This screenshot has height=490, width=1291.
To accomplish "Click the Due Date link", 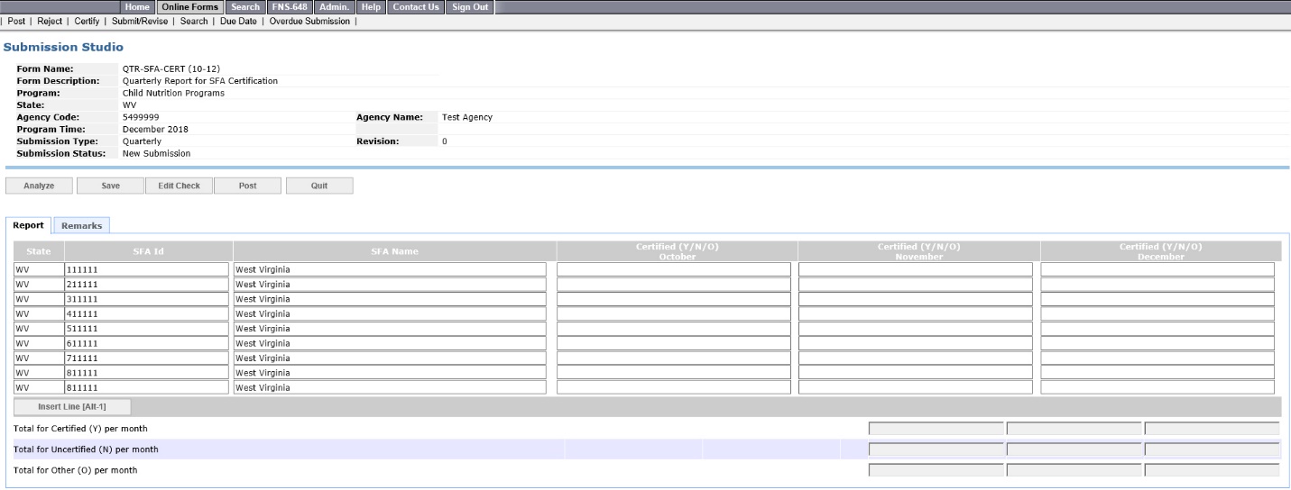I will click(x=238, y=21).
